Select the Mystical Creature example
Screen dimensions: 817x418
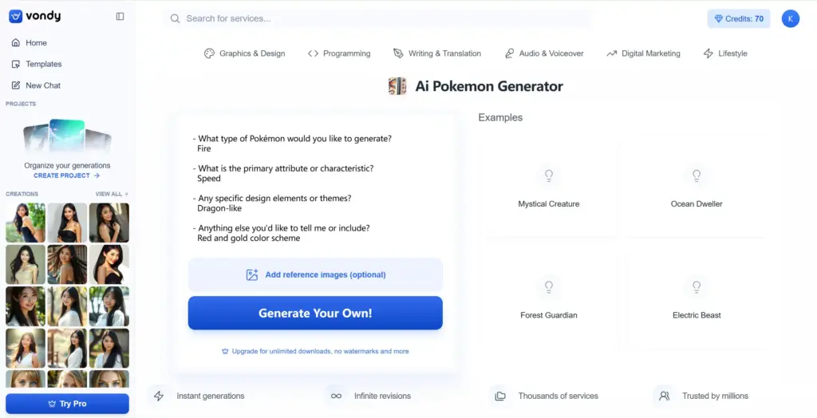pyautogui.click(x=549, y=188)
